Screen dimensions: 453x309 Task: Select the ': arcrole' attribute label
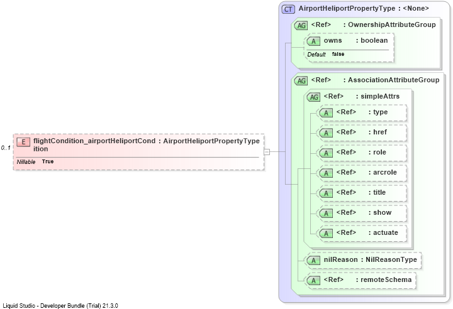(x=383, y=172)
